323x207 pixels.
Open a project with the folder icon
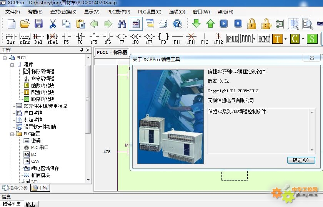25,24
